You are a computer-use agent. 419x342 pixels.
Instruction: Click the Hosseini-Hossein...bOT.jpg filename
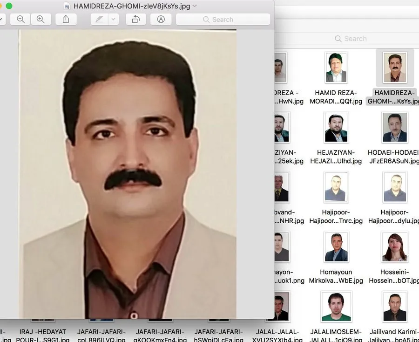tap(394, 276)
